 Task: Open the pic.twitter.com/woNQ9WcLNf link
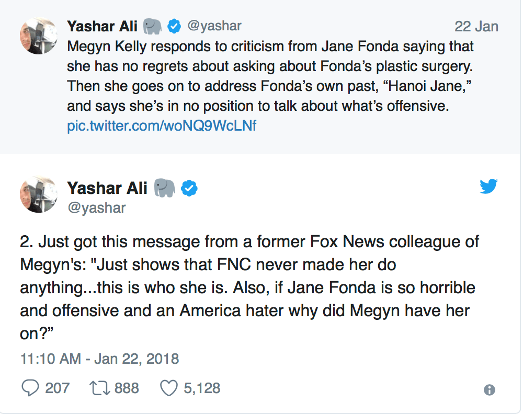pyautogui.click(x=162, y=126)
